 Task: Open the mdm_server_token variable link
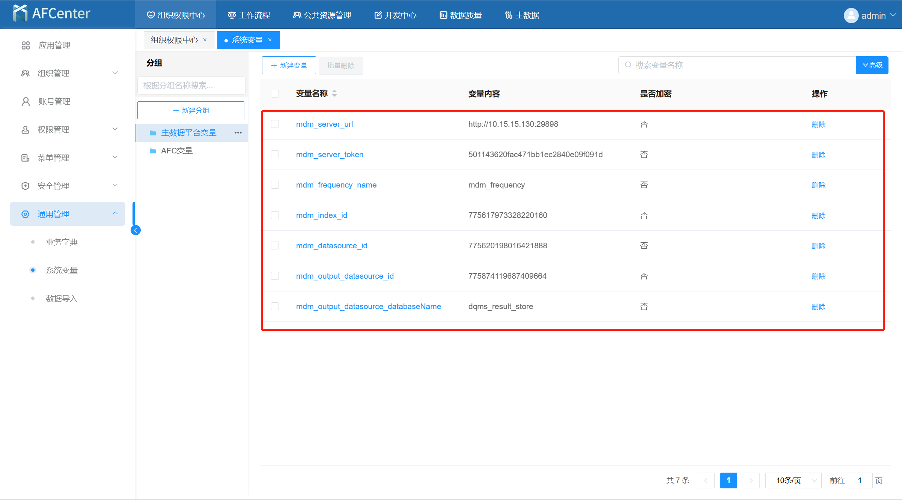coord(330,155)
